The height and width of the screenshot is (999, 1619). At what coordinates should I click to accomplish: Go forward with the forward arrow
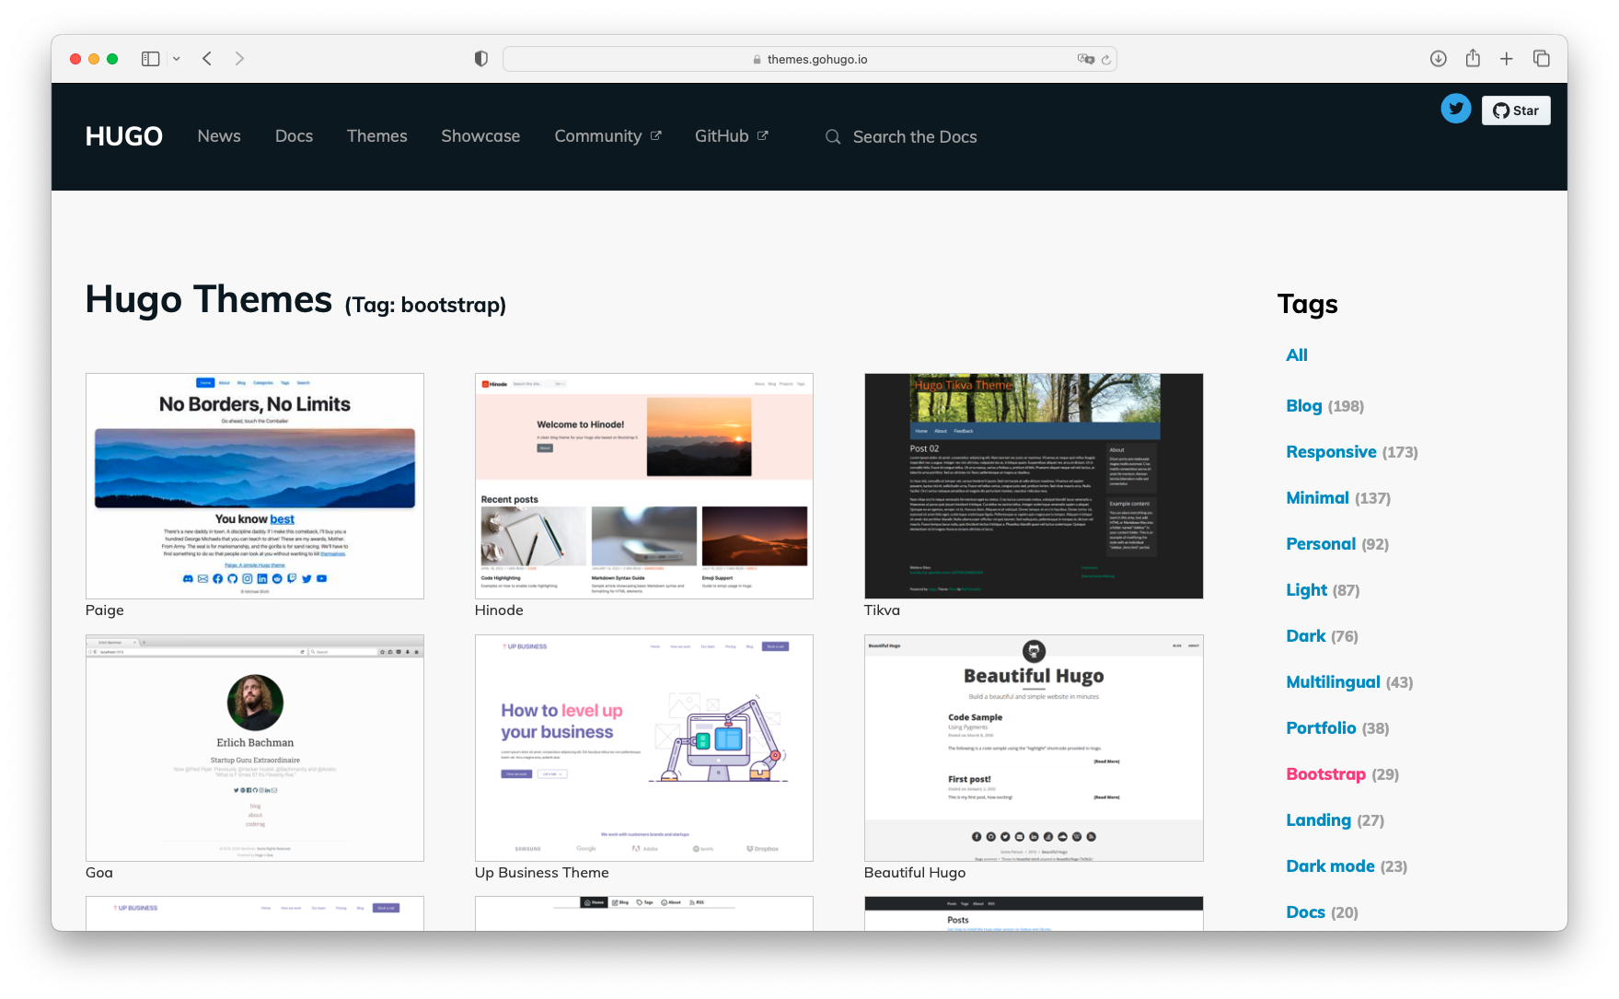pos(239,59)
